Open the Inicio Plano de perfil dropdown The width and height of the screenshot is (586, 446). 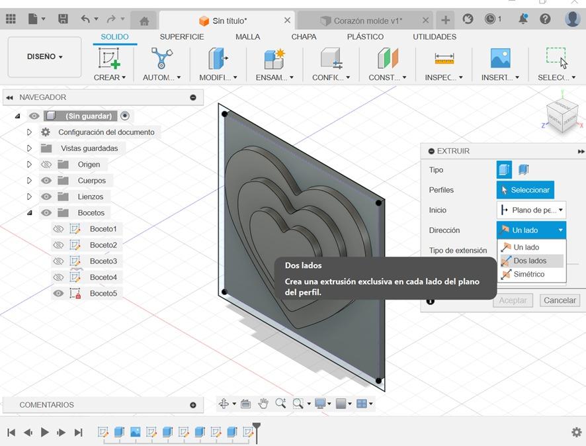pos(531,210)
